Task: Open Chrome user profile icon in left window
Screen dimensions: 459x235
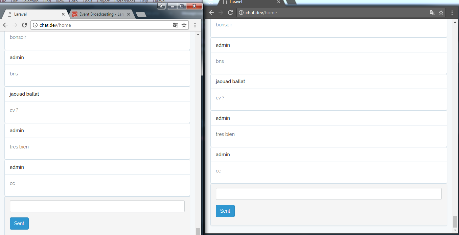Action: (x=161, y=6)
